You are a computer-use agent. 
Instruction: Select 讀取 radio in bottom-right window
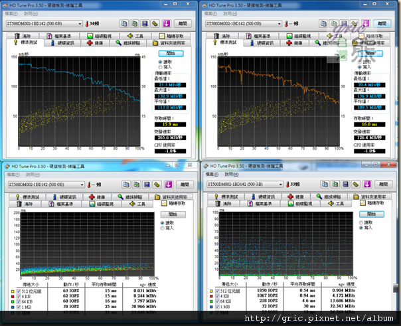tap(361, 222)
